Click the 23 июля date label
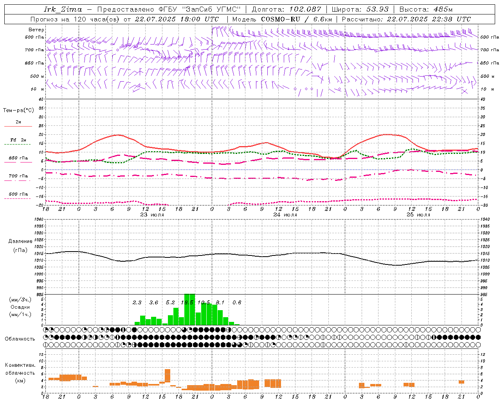The height and width of the screenshot is (400, 501). tap(152, 215)
